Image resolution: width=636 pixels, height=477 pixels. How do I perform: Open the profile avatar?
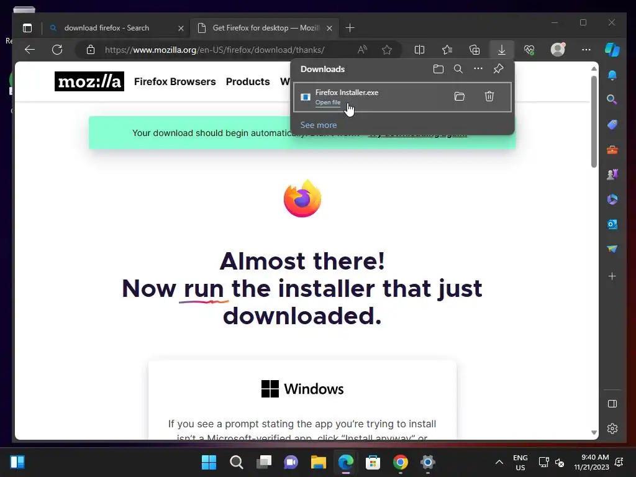pyautogui.click(x=558, y=49)
